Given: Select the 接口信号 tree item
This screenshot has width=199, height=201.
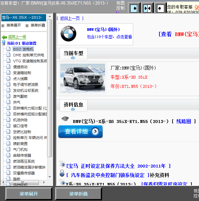Looking at the screenshot, I should coord(20,126).
